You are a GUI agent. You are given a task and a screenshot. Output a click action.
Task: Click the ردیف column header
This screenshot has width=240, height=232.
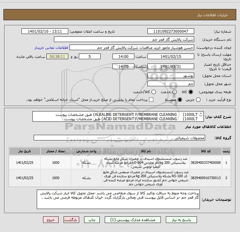tap(226, 151)
